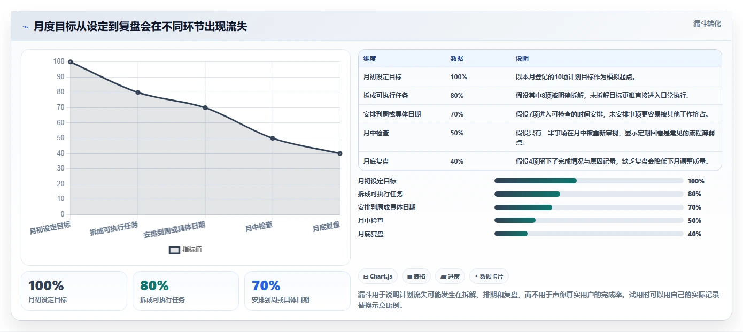Open the 100% 月初设定目标 stat card
The width and height of the screenshot is (743, 332).
tap(74, 291)
